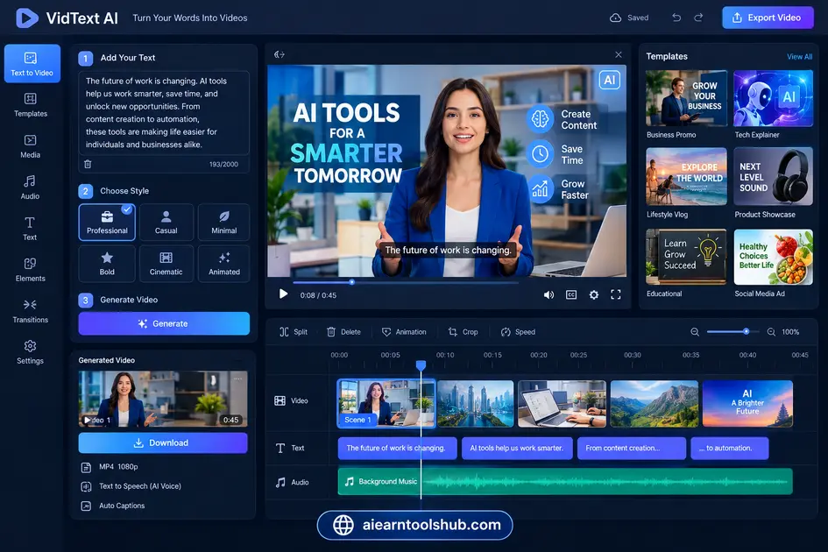828x552 pixels.
Task: Open the Elements sidebar section
Action: click(30, 269)
